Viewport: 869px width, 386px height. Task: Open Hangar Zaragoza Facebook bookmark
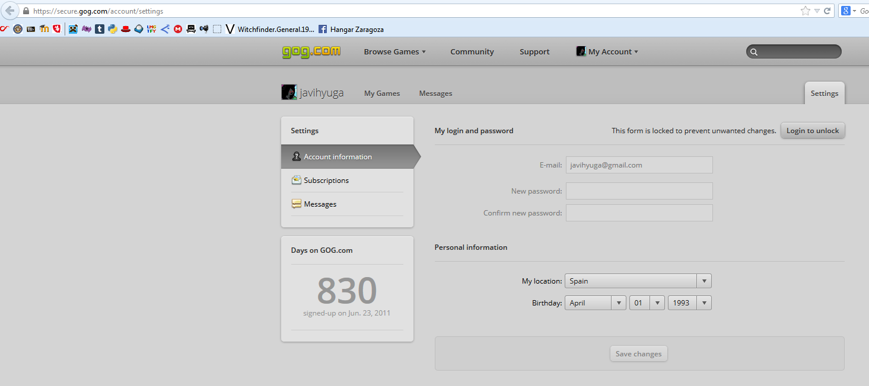pos(351,28)
